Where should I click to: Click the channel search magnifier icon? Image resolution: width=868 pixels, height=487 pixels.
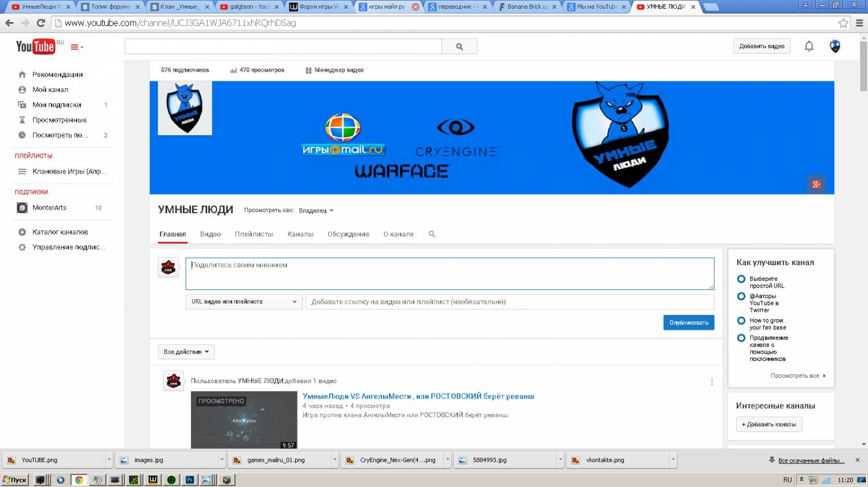tap(432, 234)
